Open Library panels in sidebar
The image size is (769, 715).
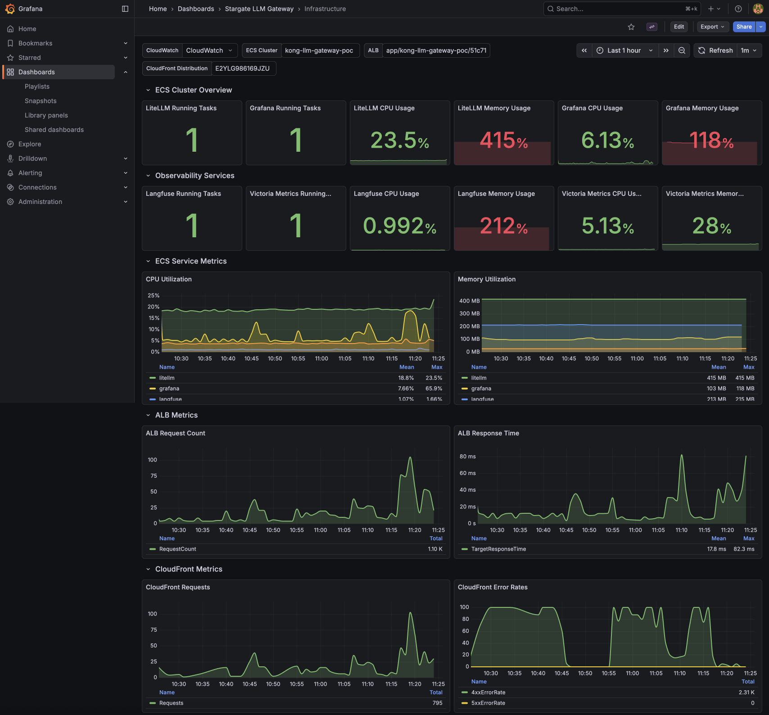(x=46, y=115)
